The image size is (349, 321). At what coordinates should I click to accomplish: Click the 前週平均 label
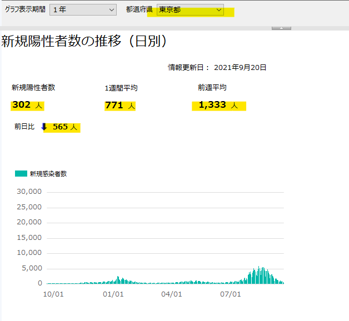(212, 87)
